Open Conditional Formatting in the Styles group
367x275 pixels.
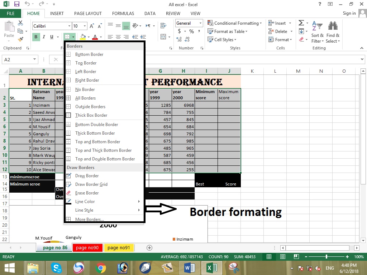tap(235, 23)
